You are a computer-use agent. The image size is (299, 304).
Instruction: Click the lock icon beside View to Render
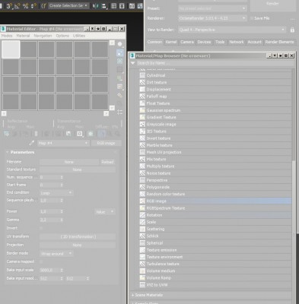292,30
